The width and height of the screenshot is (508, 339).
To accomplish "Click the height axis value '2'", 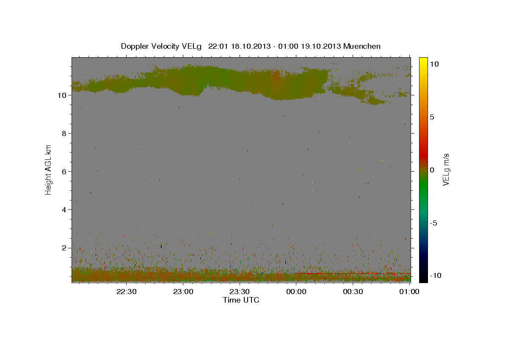I will (65, 248).
